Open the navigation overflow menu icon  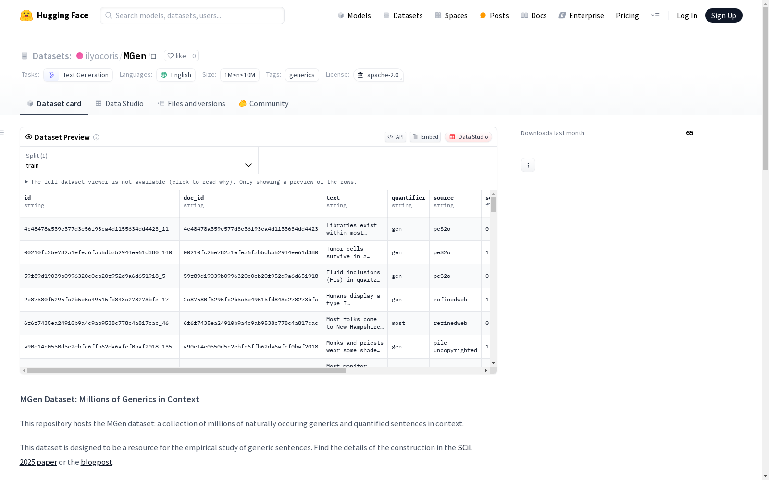point(655,15)
